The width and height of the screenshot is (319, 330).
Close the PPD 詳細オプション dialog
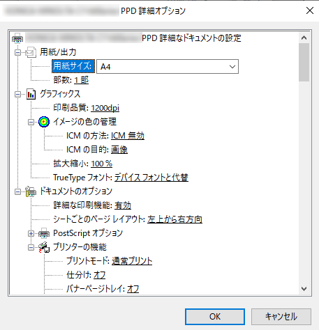point(310,10)
